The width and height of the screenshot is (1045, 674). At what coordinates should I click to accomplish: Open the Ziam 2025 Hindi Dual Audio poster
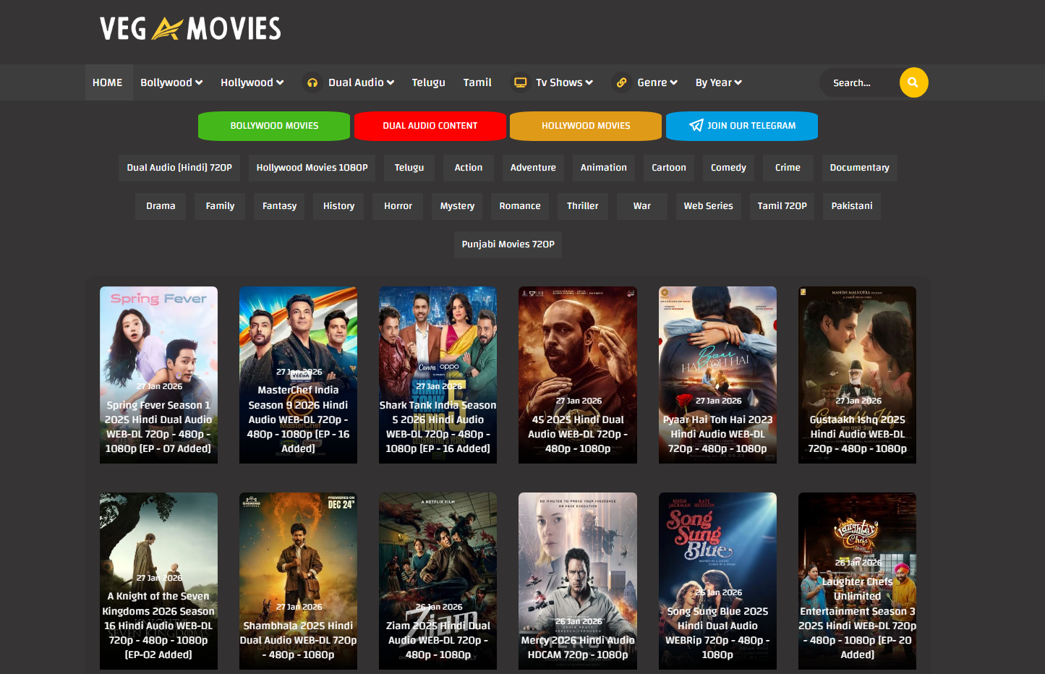coord(438,581)
